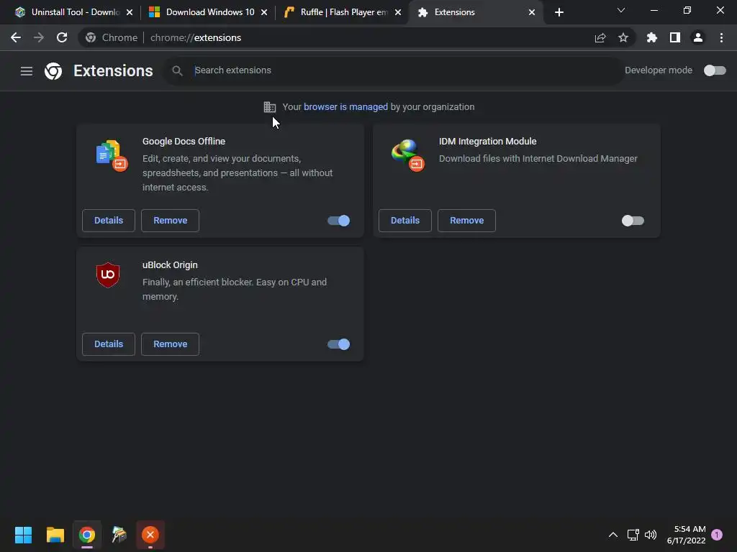Click the search magnifier icon

177,71
